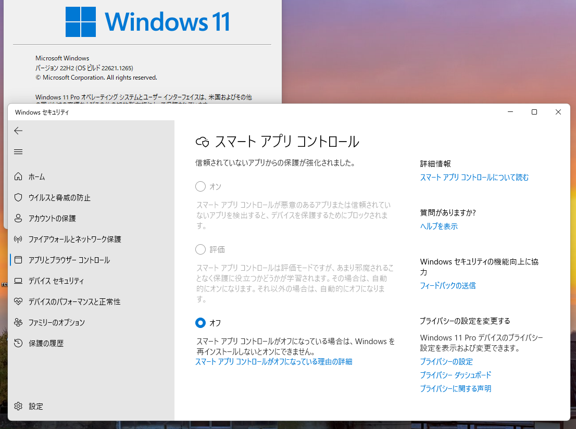Open プライバシー ダッシュボード link
The image size is (576, 429).
[456, 375]
